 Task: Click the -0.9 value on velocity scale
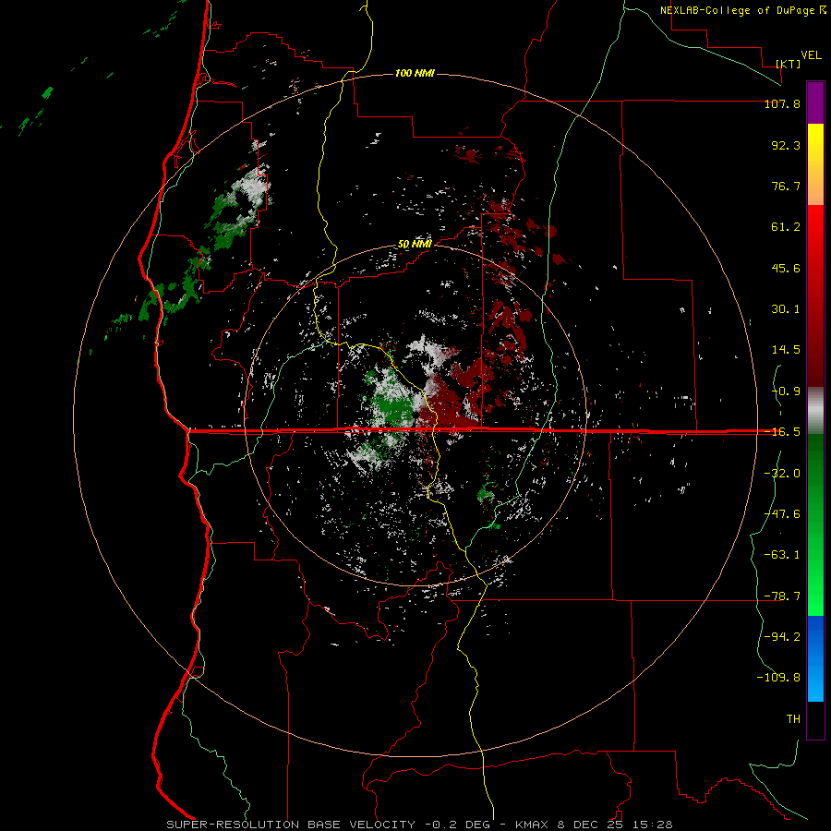point(786,391)
